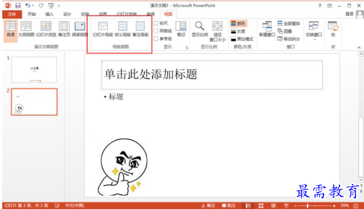Image resolution: width=364 pixels, height=209 pixels.
Task: Click the 笔记 notes button in ribbon
Action: click(x=181, y=29)
